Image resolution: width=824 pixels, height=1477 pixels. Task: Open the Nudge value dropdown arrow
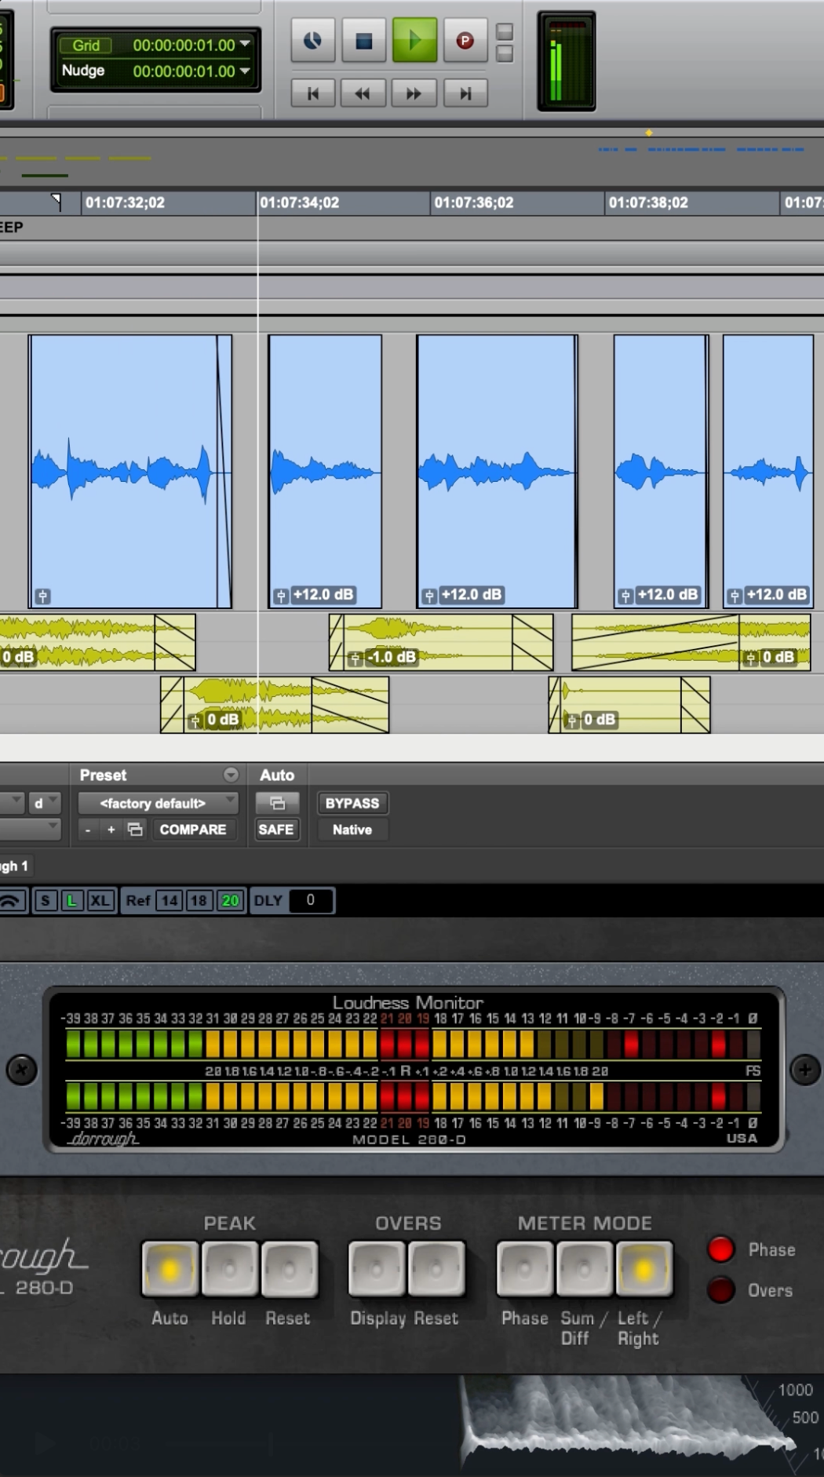[x=245, y=71]
